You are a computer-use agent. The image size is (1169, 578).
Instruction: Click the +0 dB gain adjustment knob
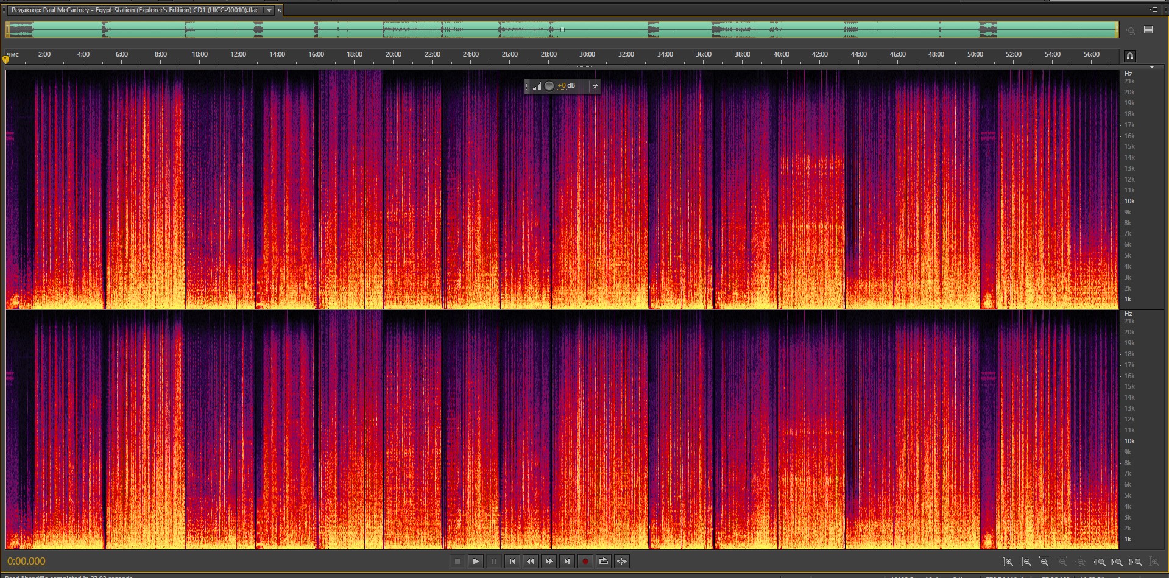click(549, 86)
